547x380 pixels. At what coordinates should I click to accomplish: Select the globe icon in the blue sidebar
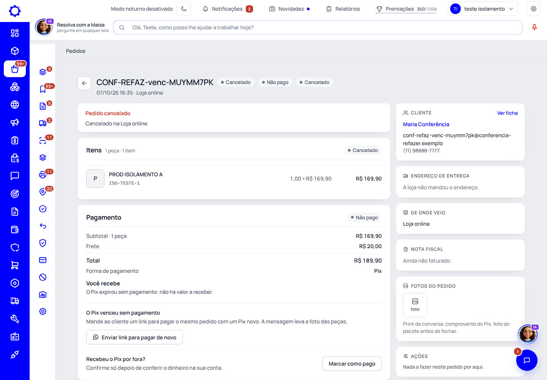[x=15, y=104]
